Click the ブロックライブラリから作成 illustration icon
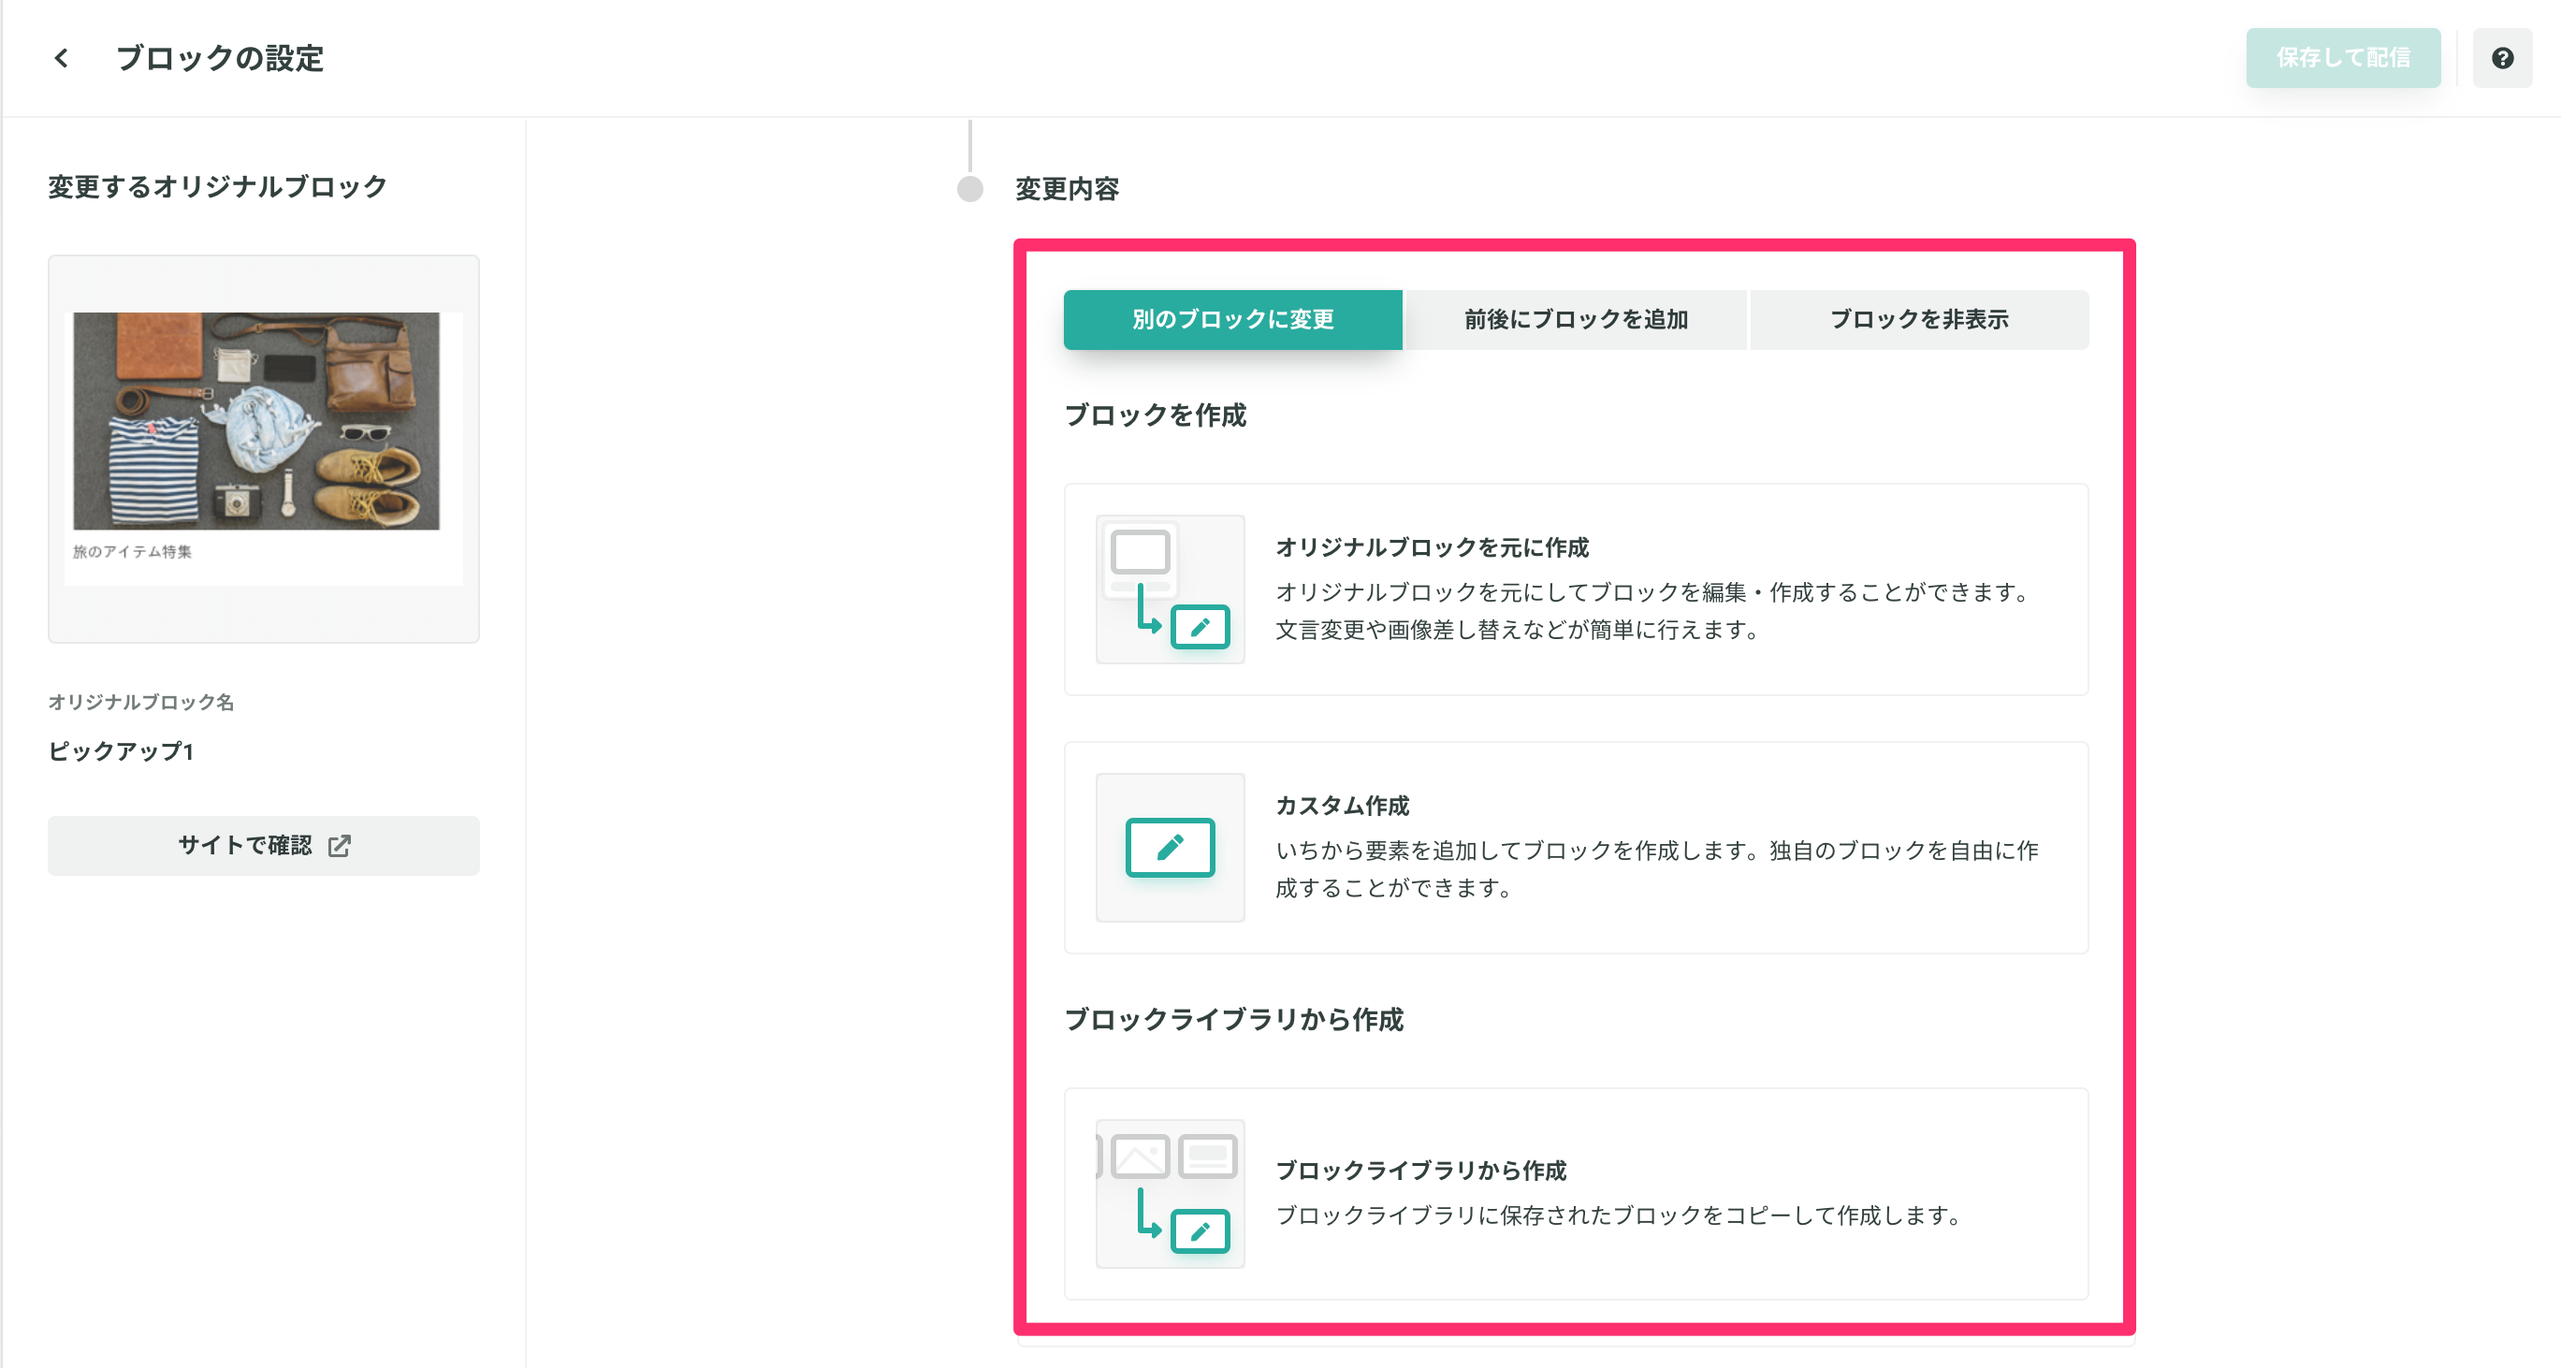The image size is (2561, 1368). coord(1170,1193)
